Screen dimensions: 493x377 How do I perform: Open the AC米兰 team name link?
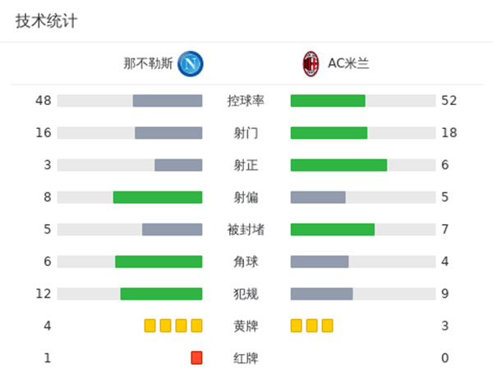[x=348, y=63]
